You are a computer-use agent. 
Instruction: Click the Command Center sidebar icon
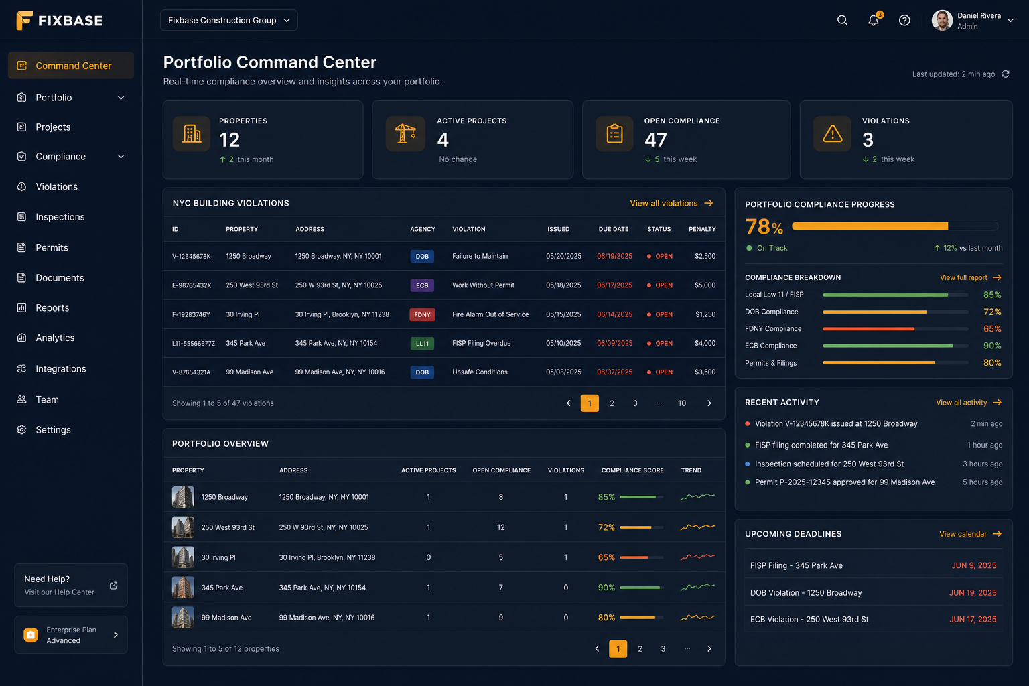coord(22,66)
